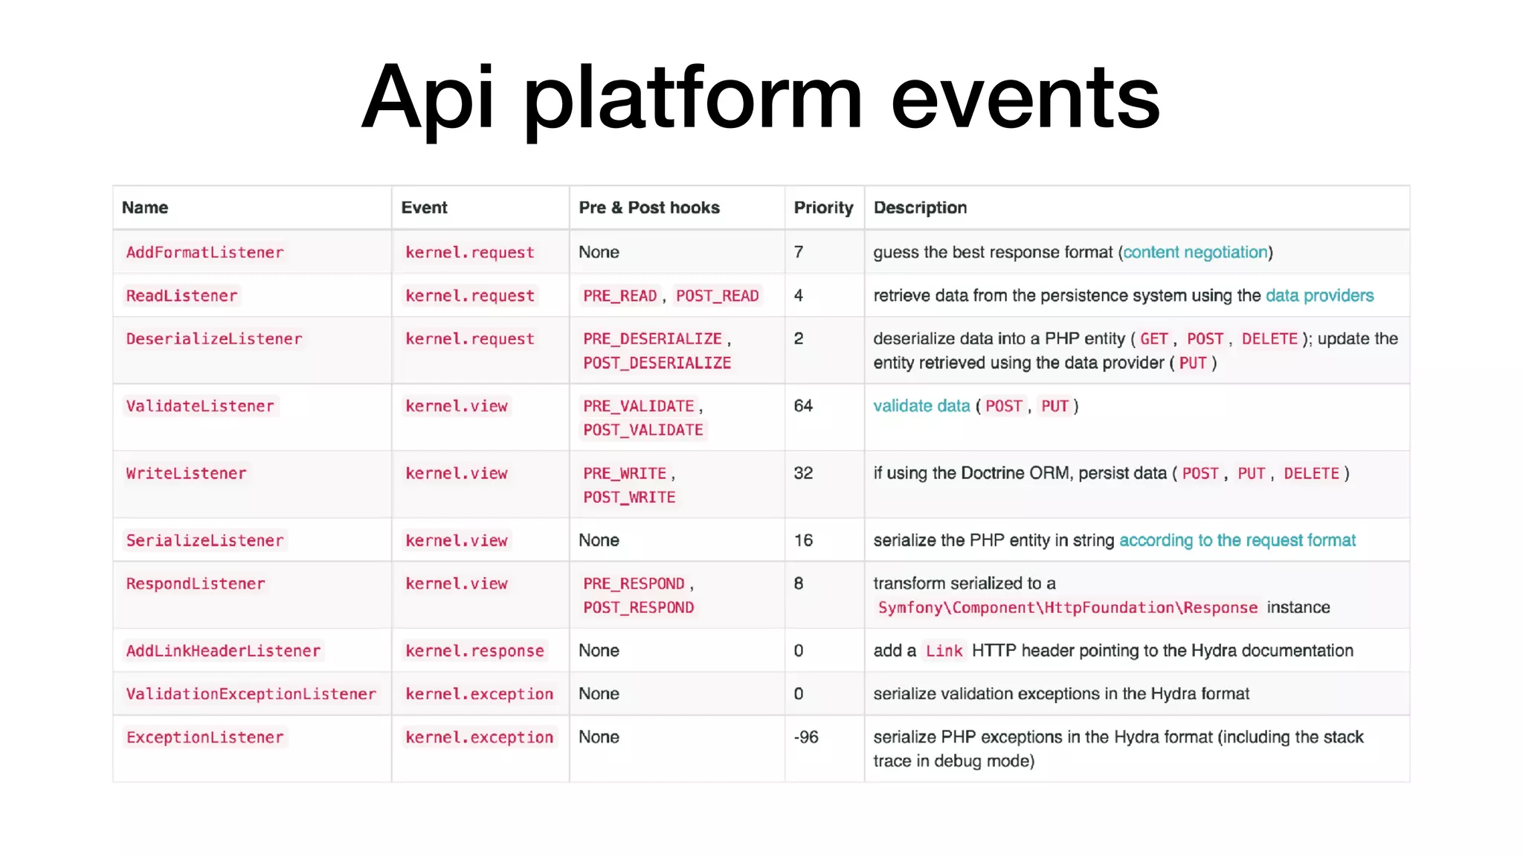Click the Event column header
The height and width of the screenshot is (857, 1523).
[424, 208]
